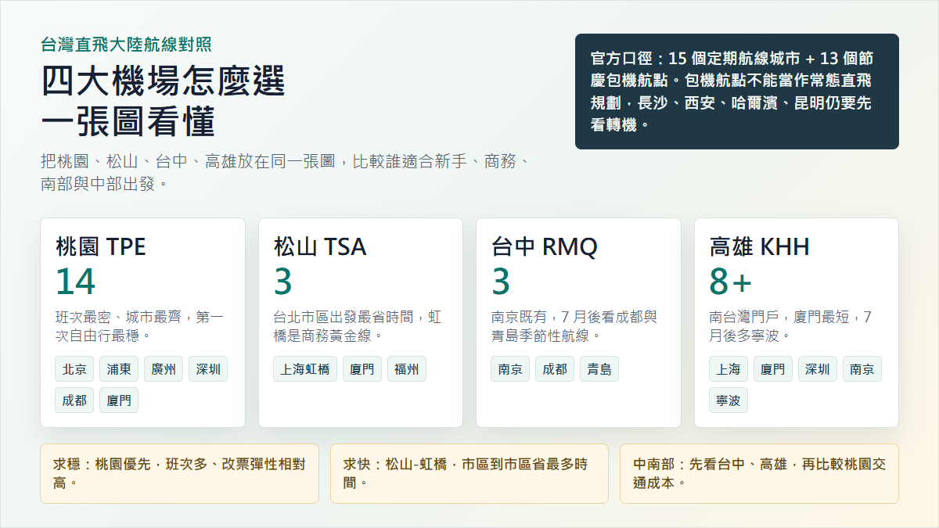Click the 松山 description starting 台北市區出發
The width and height of the screenshot is (939, 528).
pos(357,326)
